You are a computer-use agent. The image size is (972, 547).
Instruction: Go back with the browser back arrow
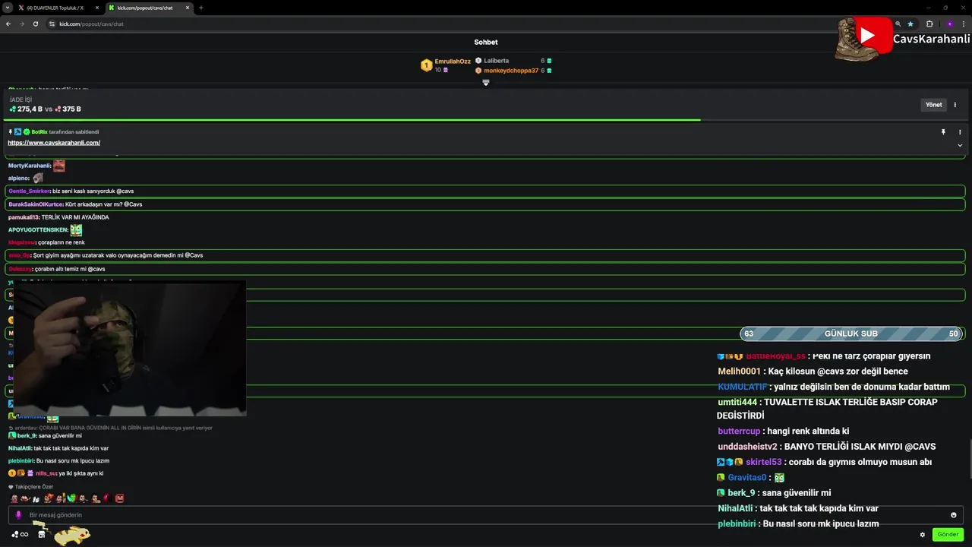click(x=8, y=24)
